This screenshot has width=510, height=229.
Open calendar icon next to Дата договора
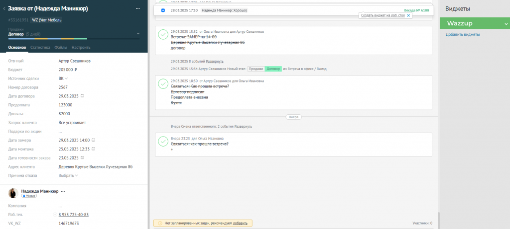point(82,96)
